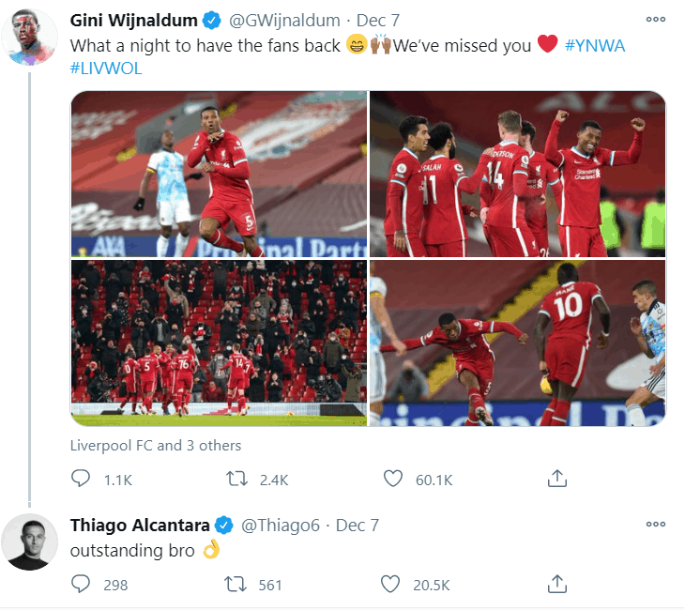685x610 pixels.
Task: Open the @GWijnaldum handle
Action: pyautogui.click(x=284, y=21)
